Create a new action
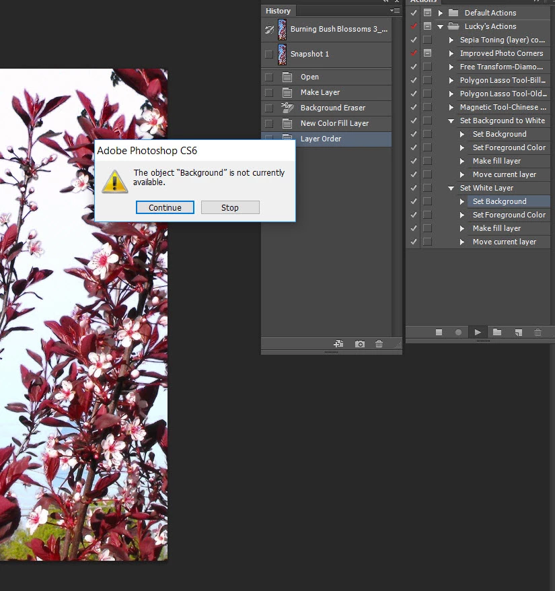Image resolution: width=555 pixels, height=591 pixels. click(519, 332)
